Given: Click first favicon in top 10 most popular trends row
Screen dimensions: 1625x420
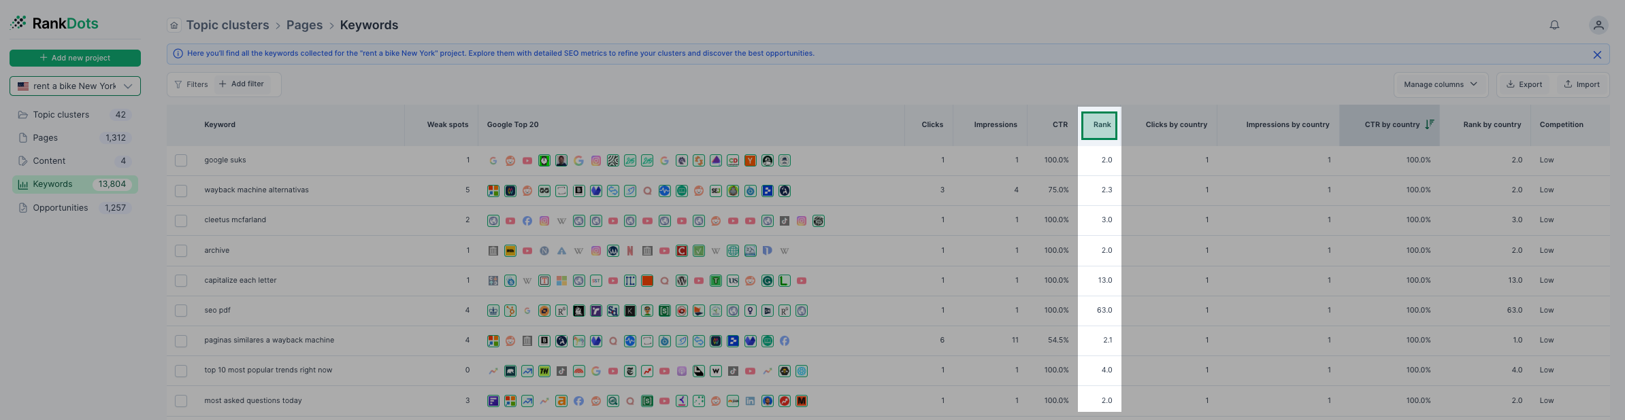Looking at the screenshot, I should (x=493, y=371).
